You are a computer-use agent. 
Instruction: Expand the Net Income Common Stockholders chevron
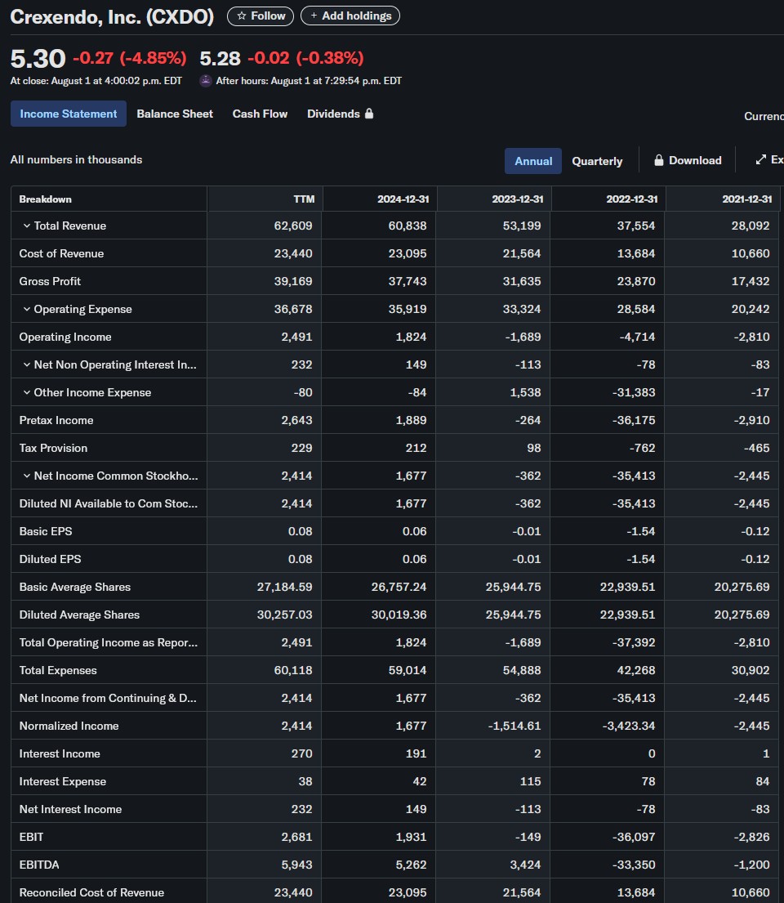click(26, 476)
